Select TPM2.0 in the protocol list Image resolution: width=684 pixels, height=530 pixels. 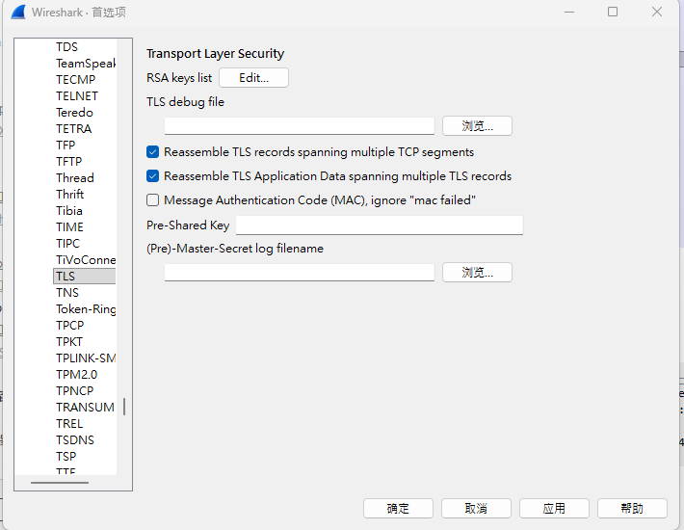click(76, 374)
